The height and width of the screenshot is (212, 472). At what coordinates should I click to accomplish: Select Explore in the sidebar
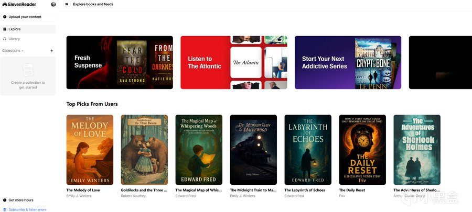tap(28, 29)
